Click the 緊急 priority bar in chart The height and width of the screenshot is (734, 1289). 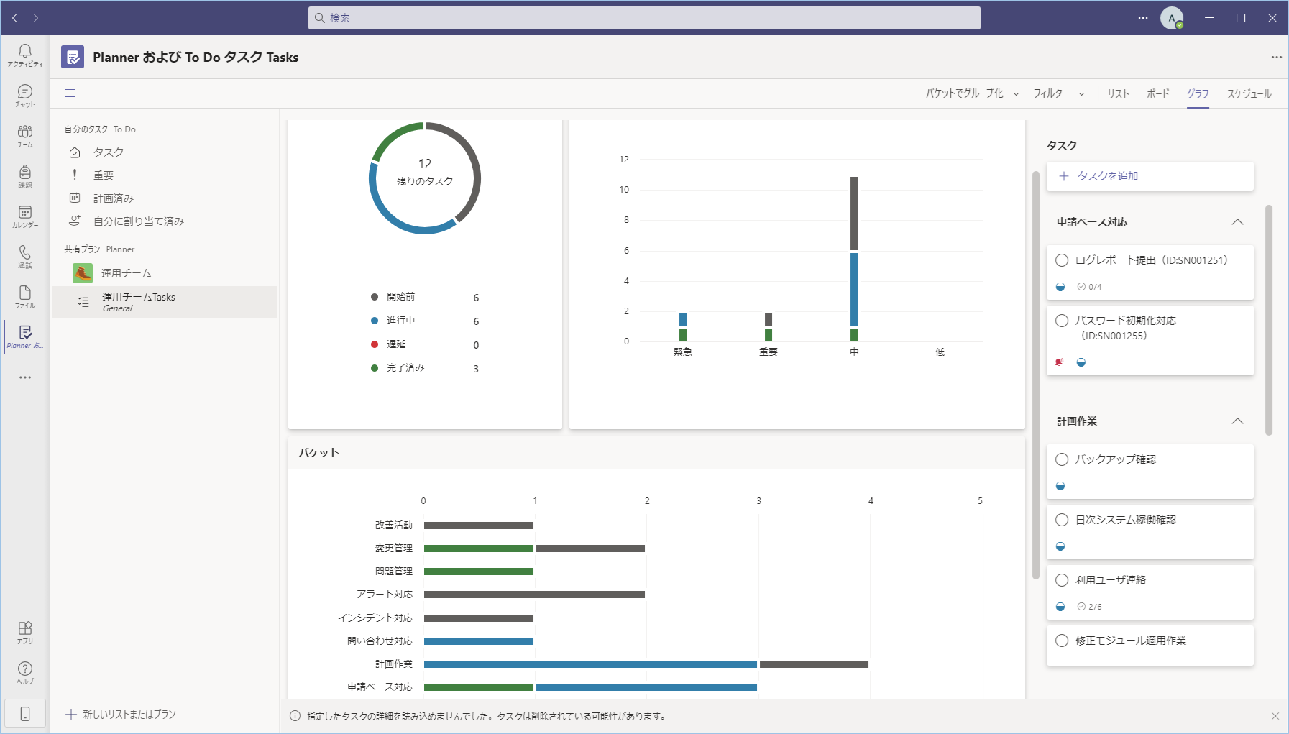pos(683,327)
